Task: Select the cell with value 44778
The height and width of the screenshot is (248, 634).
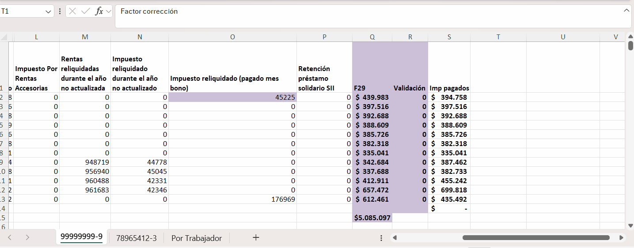Action: (x=140, y=162)
